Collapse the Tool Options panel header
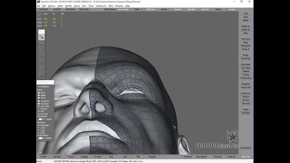 tap(45, 82)
